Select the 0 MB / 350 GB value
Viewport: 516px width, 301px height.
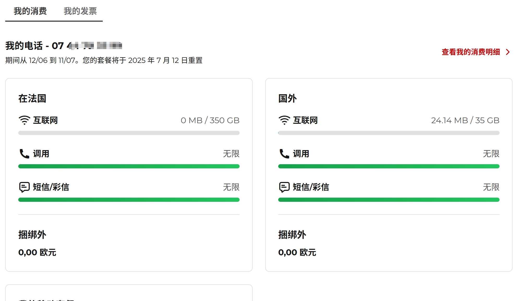click(x=210, y=120)
